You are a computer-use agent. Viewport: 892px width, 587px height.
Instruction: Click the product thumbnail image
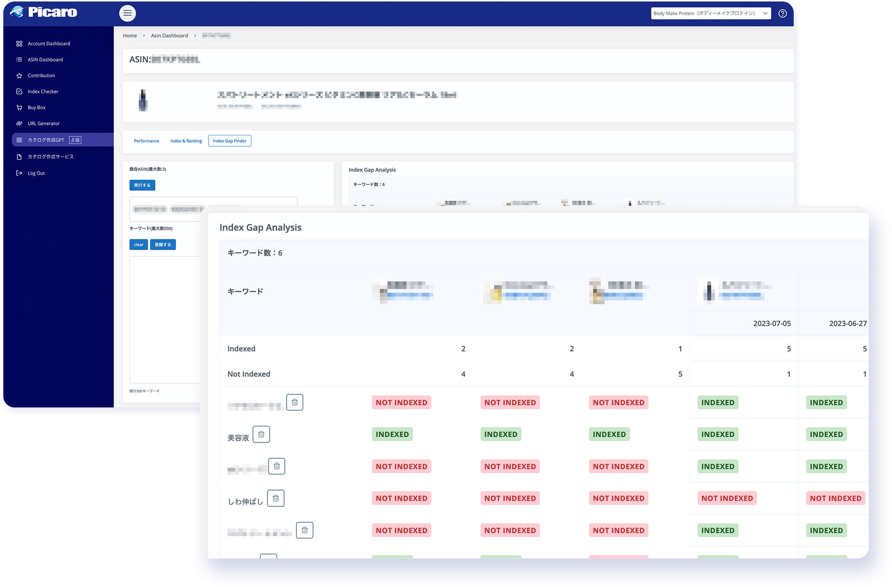coord(143,101)
